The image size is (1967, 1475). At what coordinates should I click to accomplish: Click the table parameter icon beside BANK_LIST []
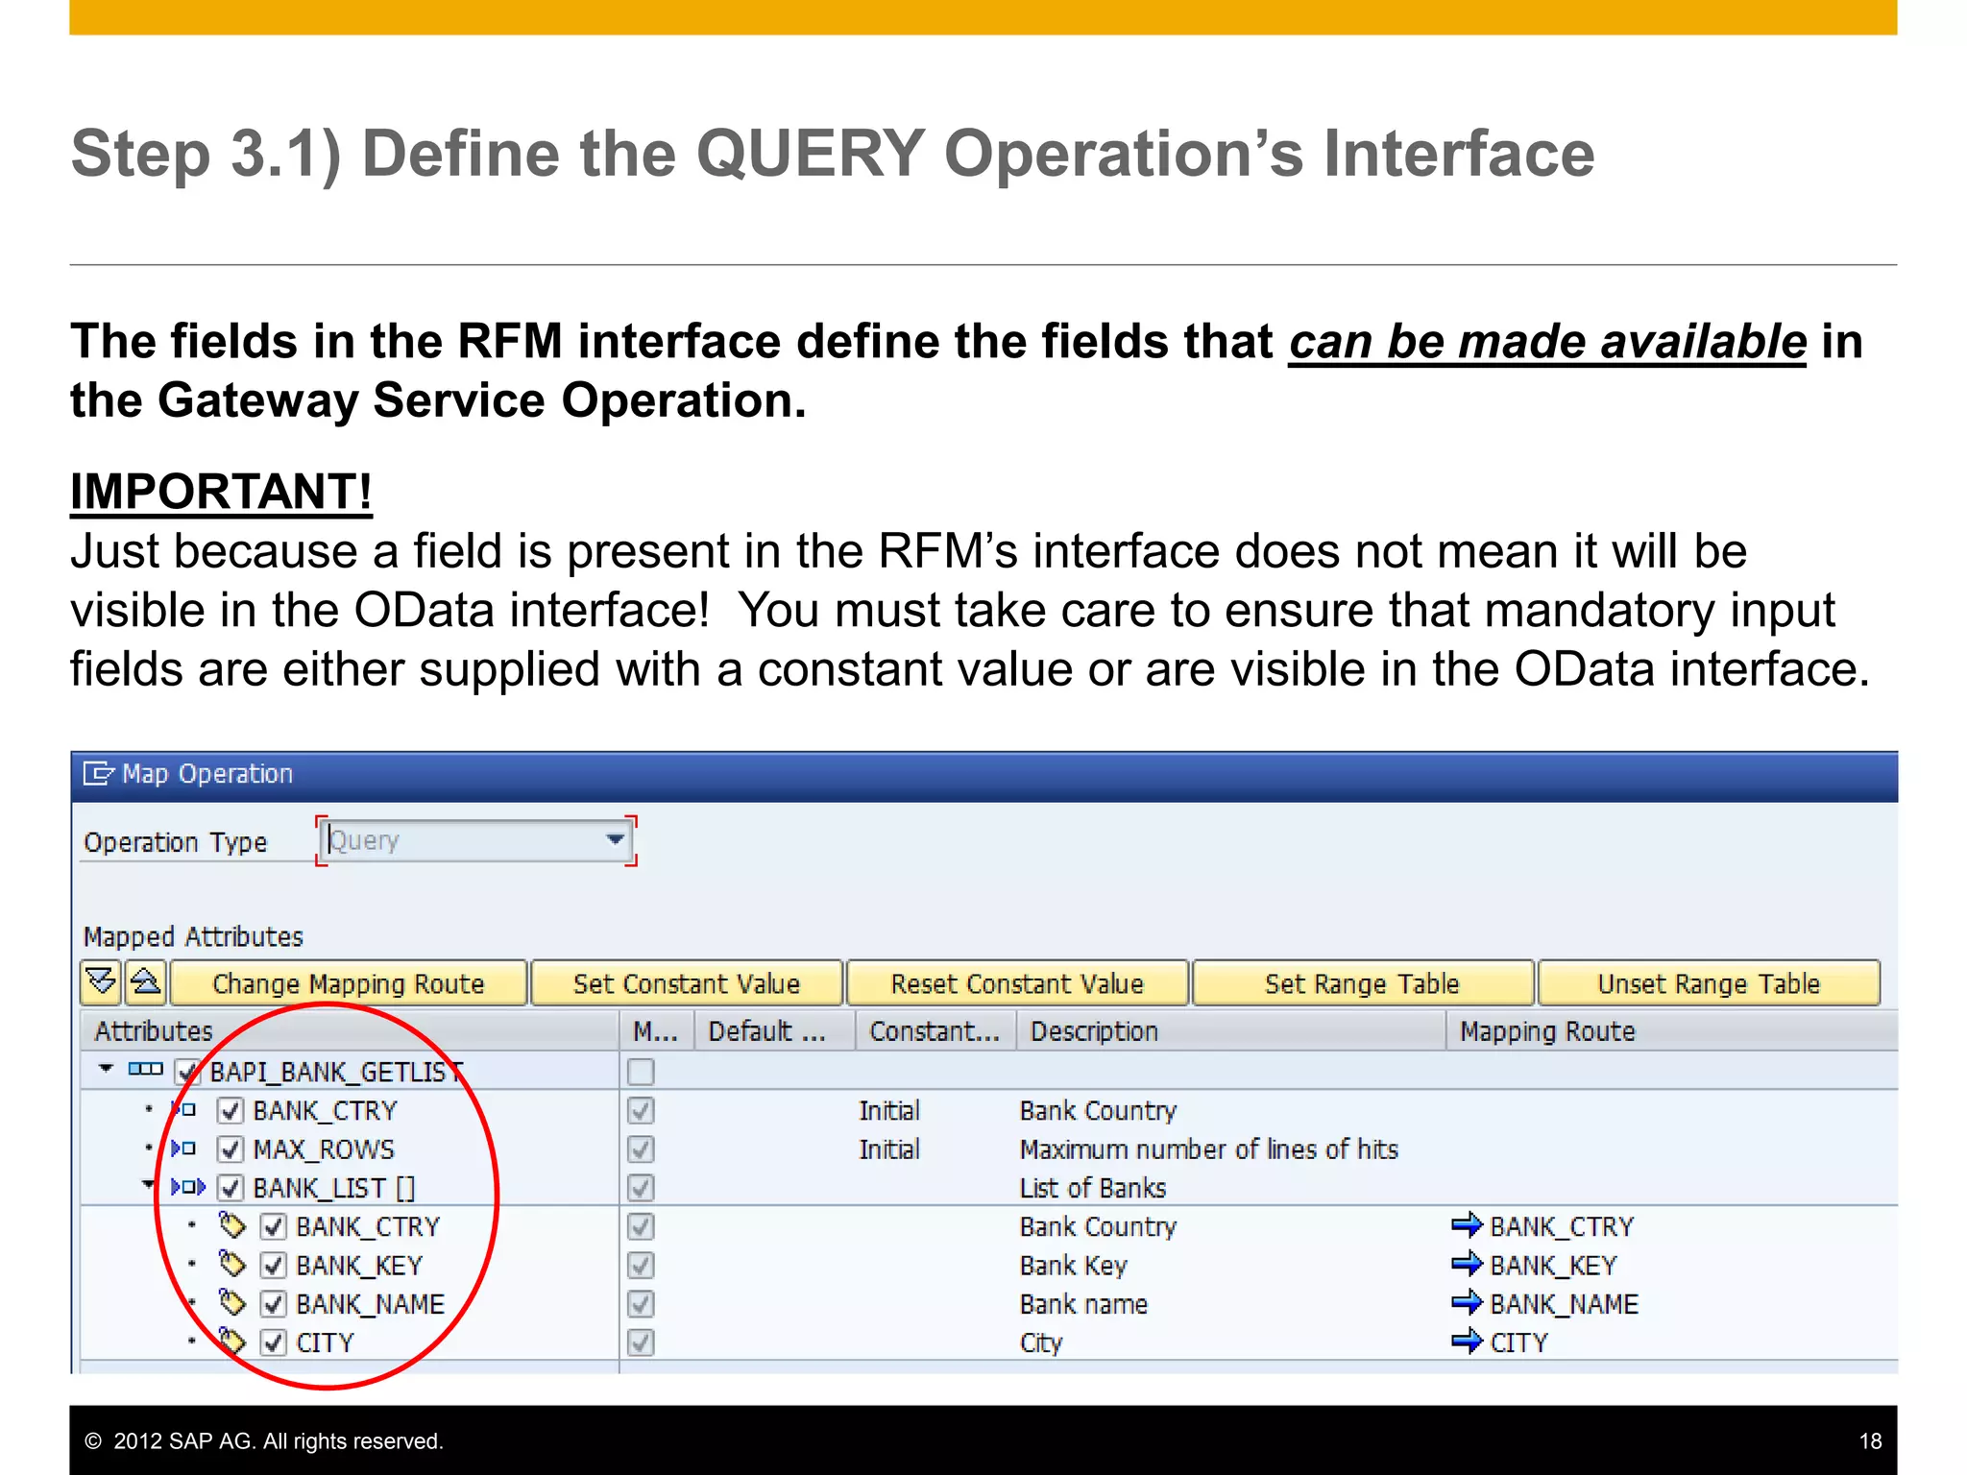(x=188, y=1187)
